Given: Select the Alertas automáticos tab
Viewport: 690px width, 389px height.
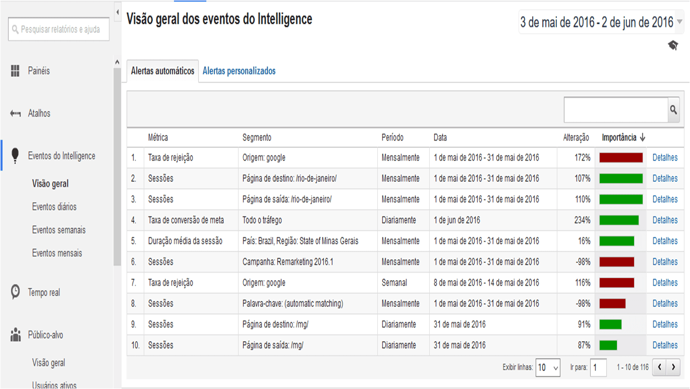Looking at the screenshot, I should (161, 71).
